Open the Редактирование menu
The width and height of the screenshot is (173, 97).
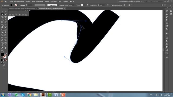point(19,2)
